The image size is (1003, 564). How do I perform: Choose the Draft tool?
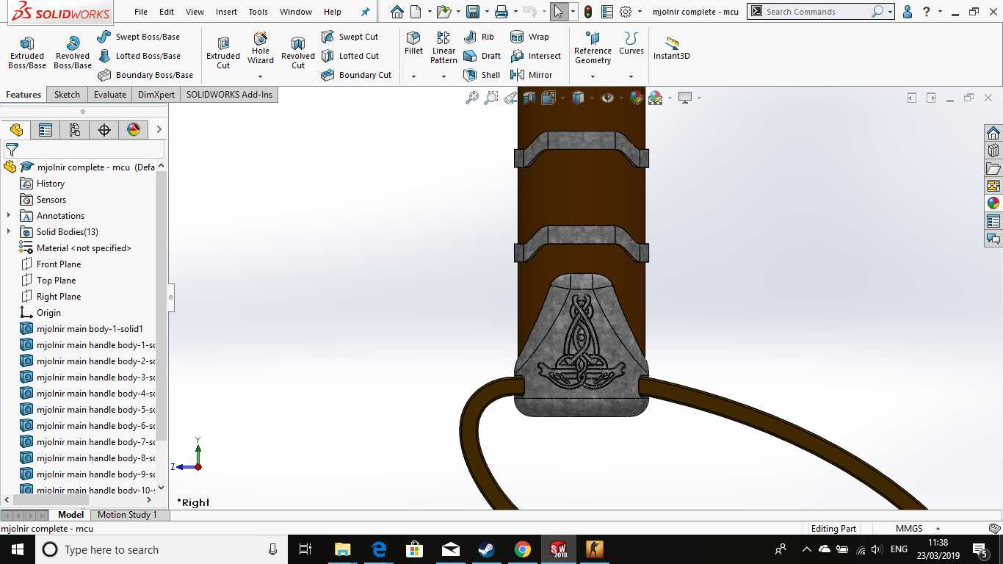(x=482, y=56)
